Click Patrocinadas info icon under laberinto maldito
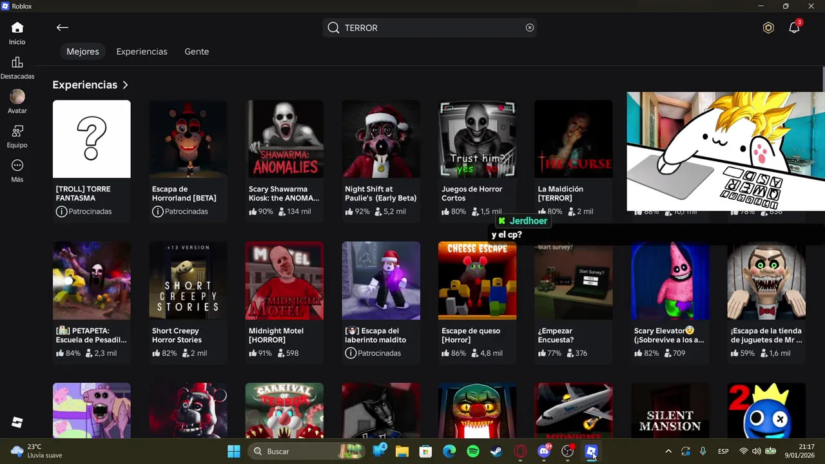 (351, 353)
